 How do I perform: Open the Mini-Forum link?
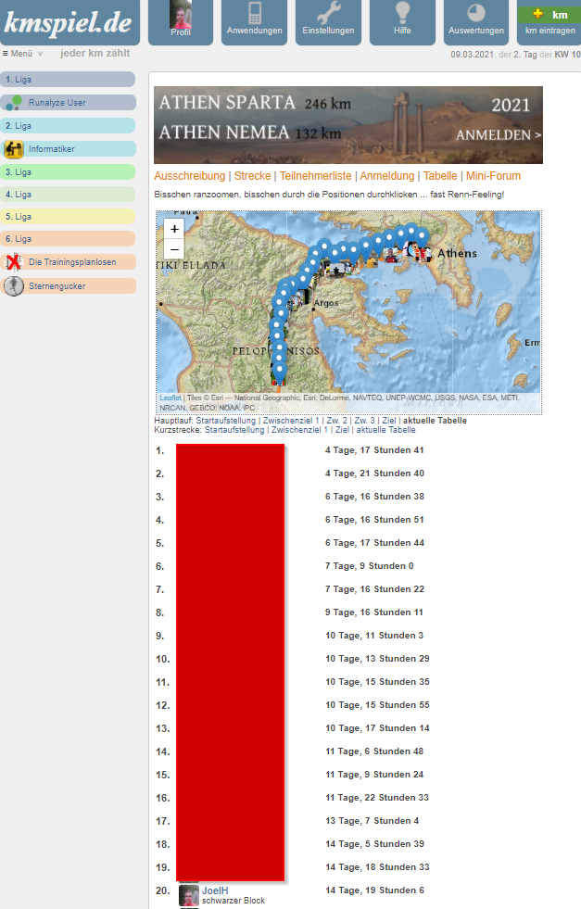[x=493, y=176]
